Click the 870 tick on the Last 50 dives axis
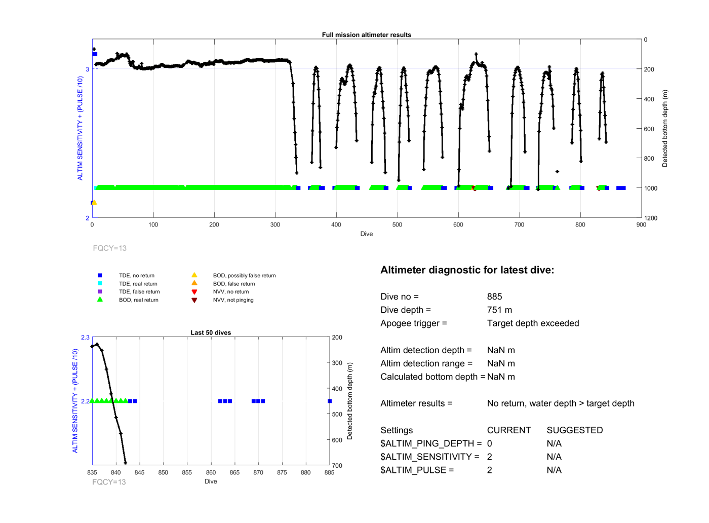 pyautogui.click(x=258, y=472)
